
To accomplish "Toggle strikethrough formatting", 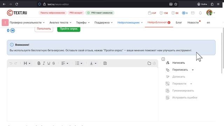I will point(54,63).
